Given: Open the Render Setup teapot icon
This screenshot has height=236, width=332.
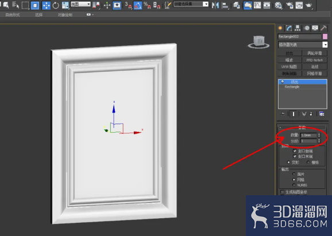Looking at the screenshot, I should pos(289,5).
